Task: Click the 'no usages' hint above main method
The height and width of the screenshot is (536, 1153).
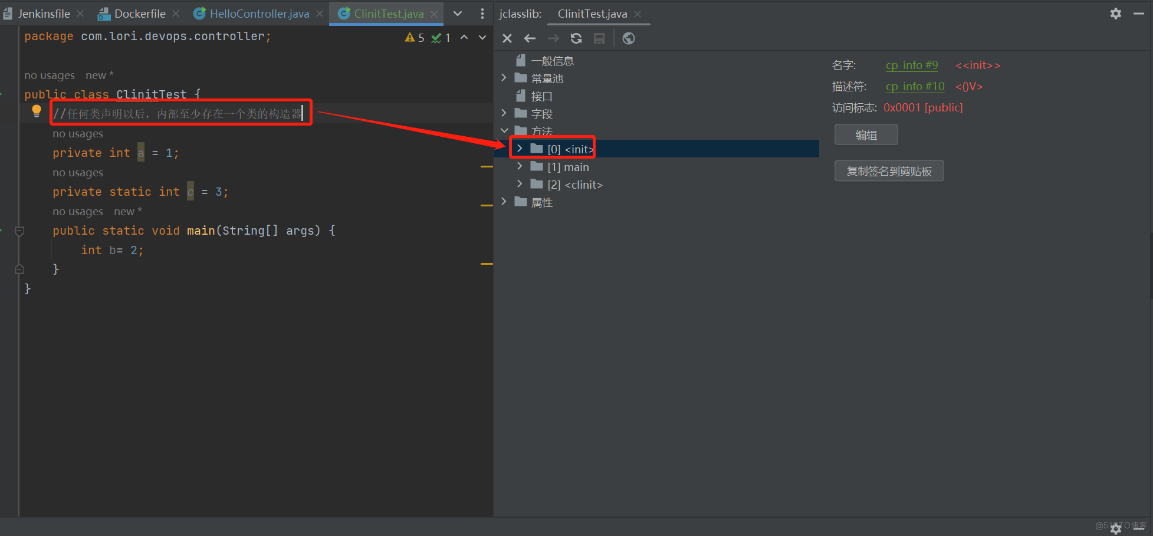Action: tap(78, 212)
